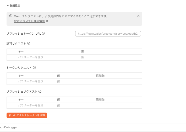Click 認可リクエスト value field
Image resolution: width=186 pixels, height=132 pixels.
[x=111, y=57]
